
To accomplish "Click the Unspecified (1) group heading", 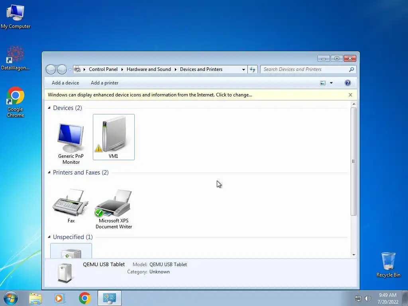I will [x=73, y=237].
